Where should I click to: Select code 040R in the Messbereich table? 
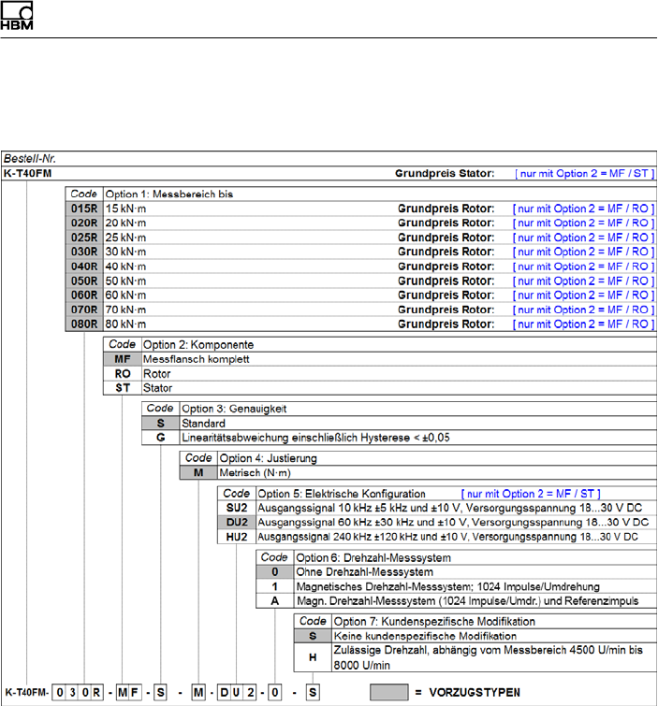coord(84,267)
